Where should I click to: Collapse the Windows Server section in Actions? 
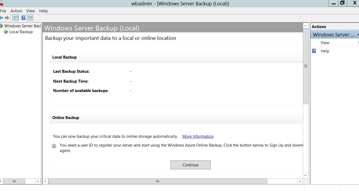click(358, 35)
